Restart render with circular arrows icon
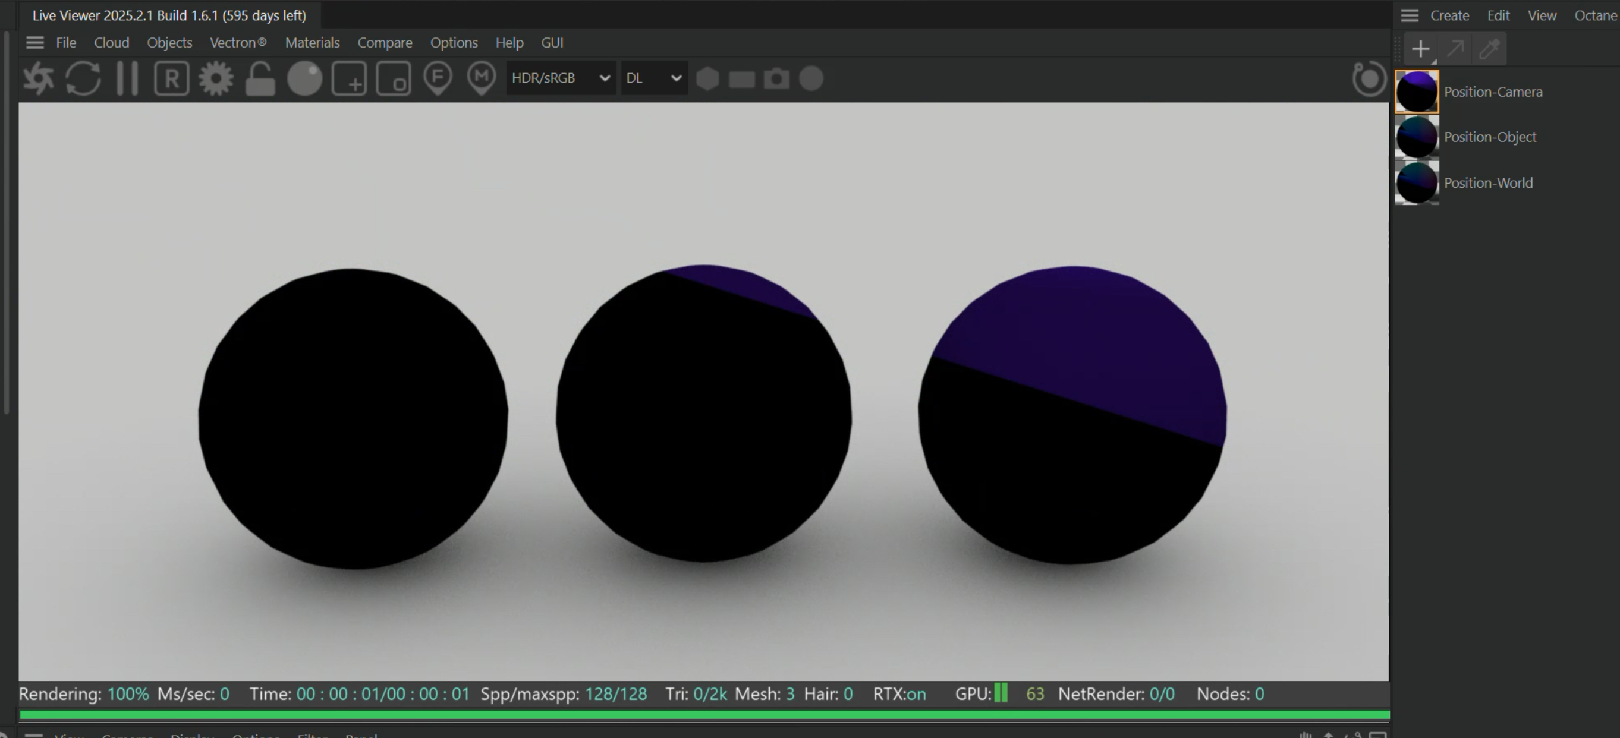Viewport: 1620px width, 738px height. [83, 78]
